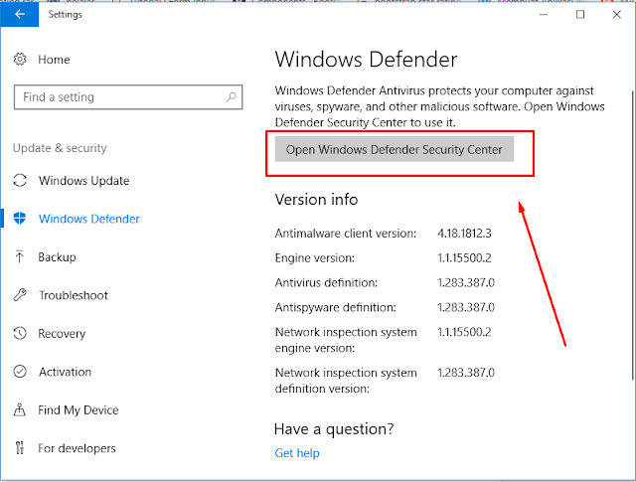
Task: Click the back arrow in Settings title bar
Action: click(20, 14)
